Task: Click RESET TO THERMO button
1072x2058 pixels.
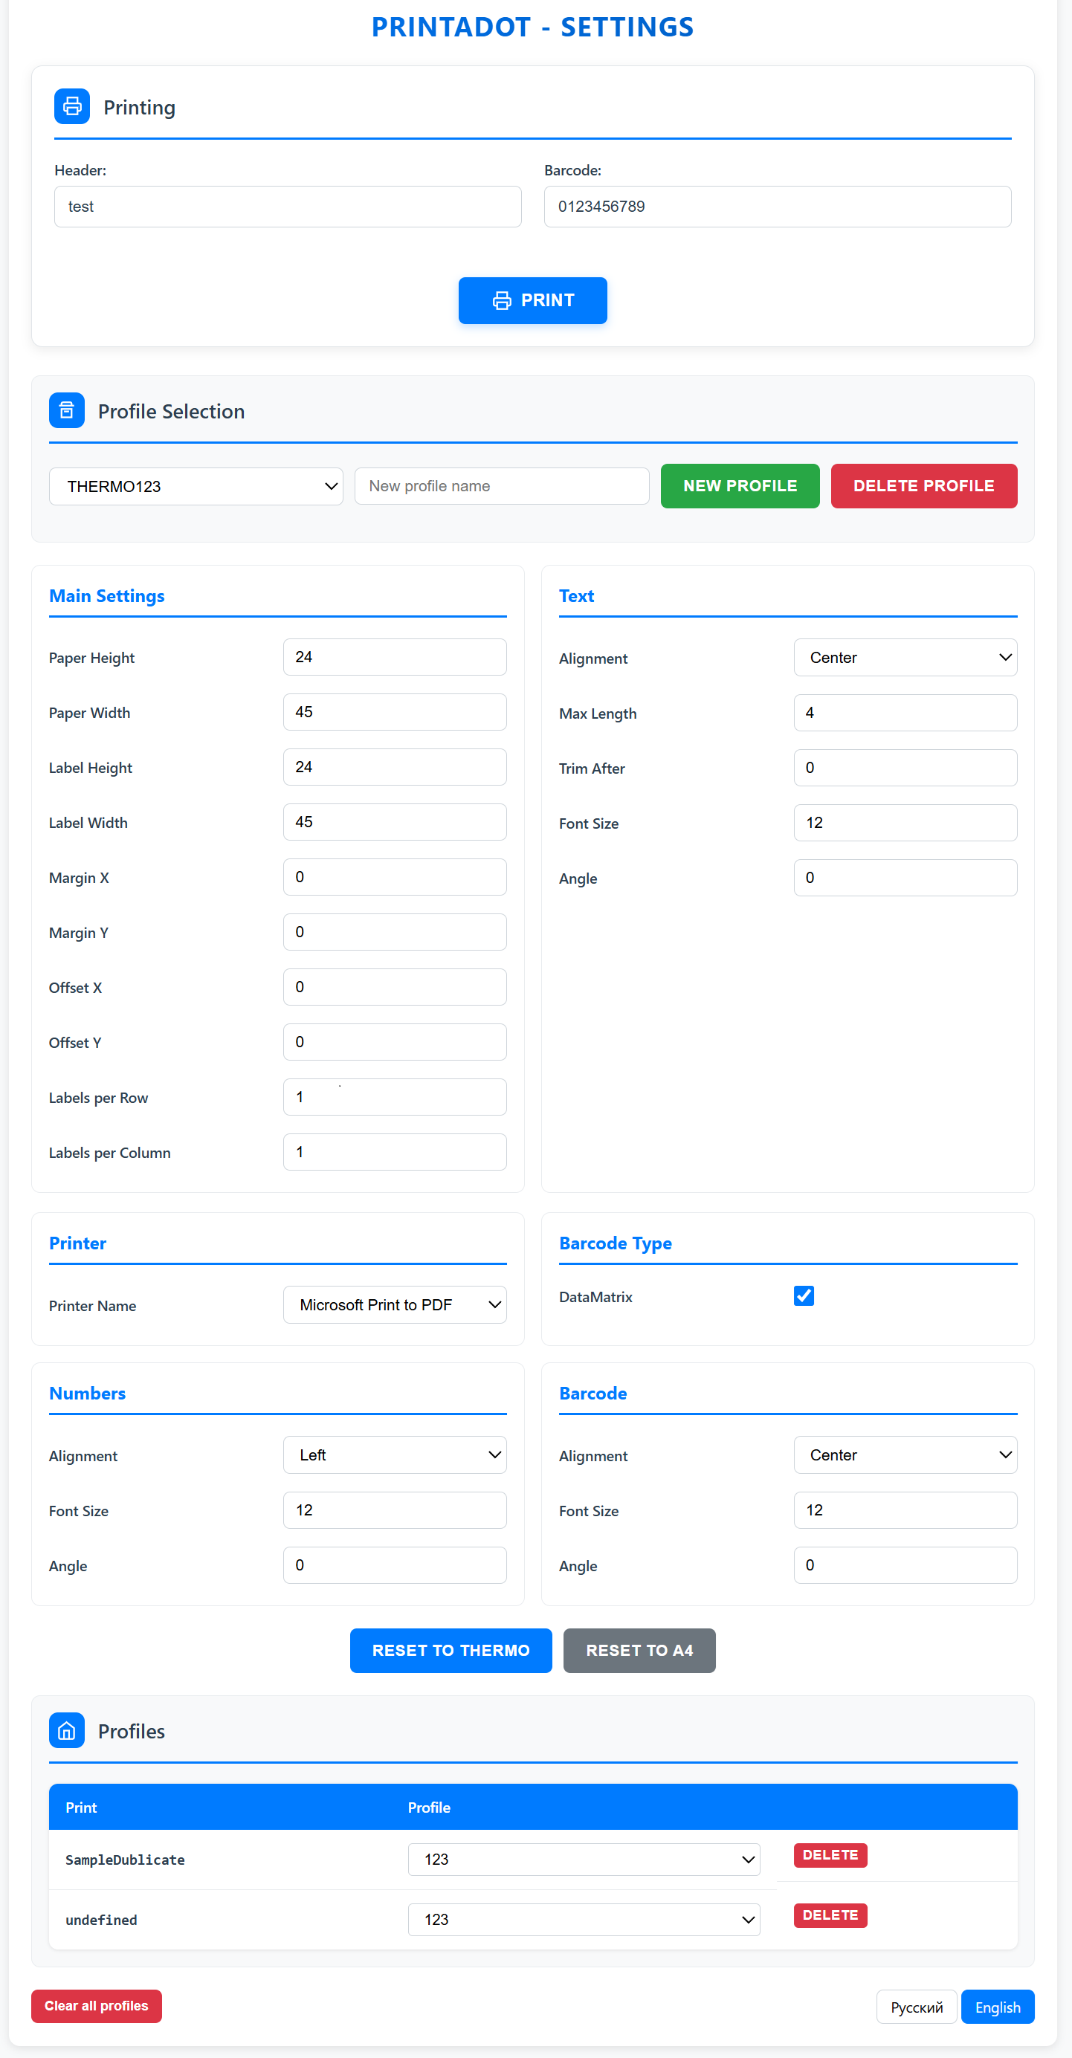Action: click(451, 1651)
